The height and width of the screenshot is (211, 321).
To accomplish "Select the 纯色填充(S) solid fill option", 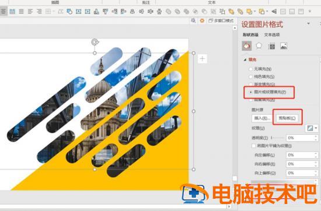I will tap(261, 77).
